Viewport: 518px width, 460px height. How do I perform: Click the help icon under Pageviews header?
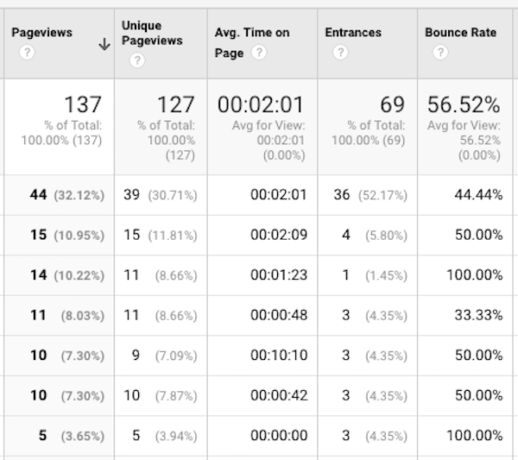point(26,53)
